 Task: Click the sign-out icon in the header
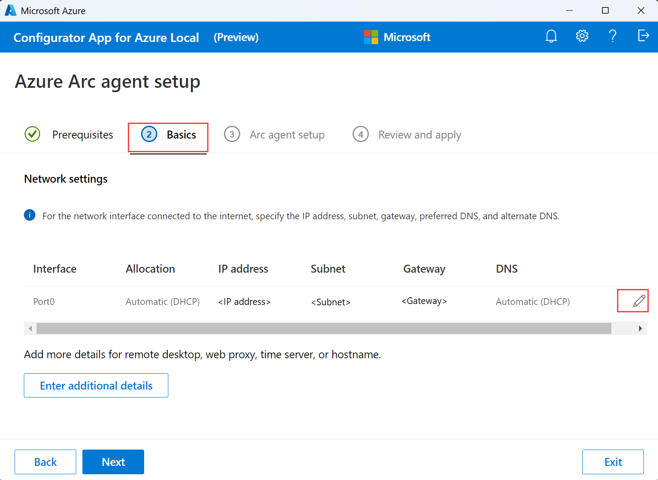pyautogui.click(x=643, y=36)
